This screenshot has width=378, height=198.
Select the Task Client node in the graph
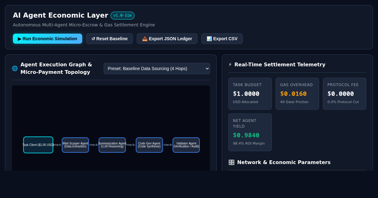pos(38,145)
